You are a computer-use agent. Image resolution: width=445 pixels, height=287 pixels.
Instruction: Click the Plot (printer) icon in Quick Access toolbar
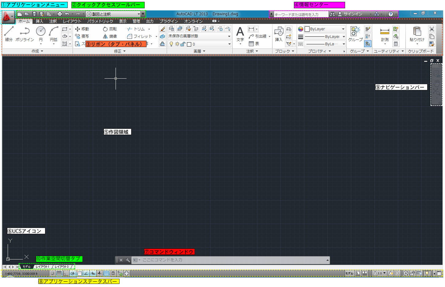click(x=60, y=14)
